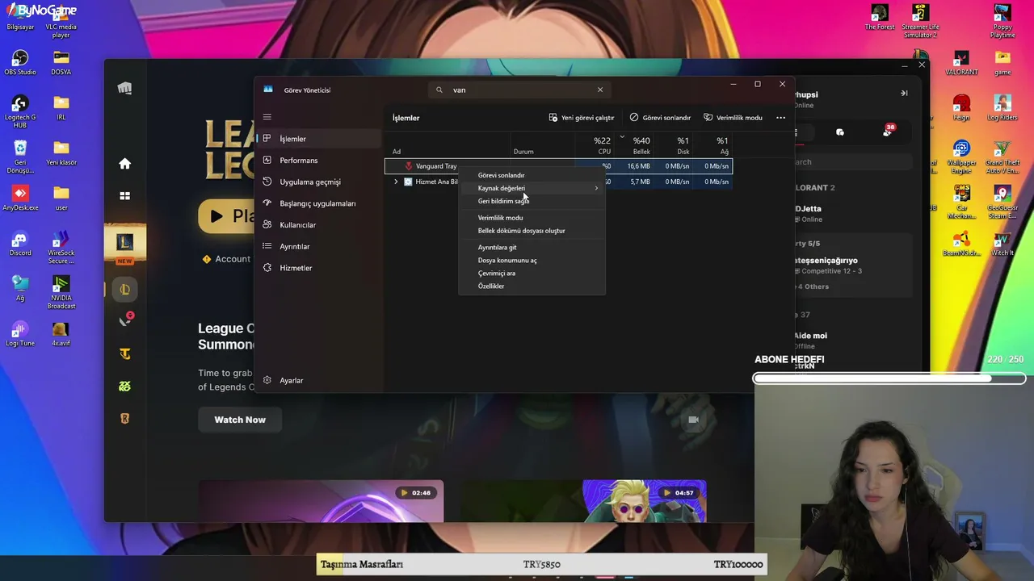Expand the Hizmet Ana Bilgisayarı process row
Screen dimensions: 1034x581
point(396,182)
